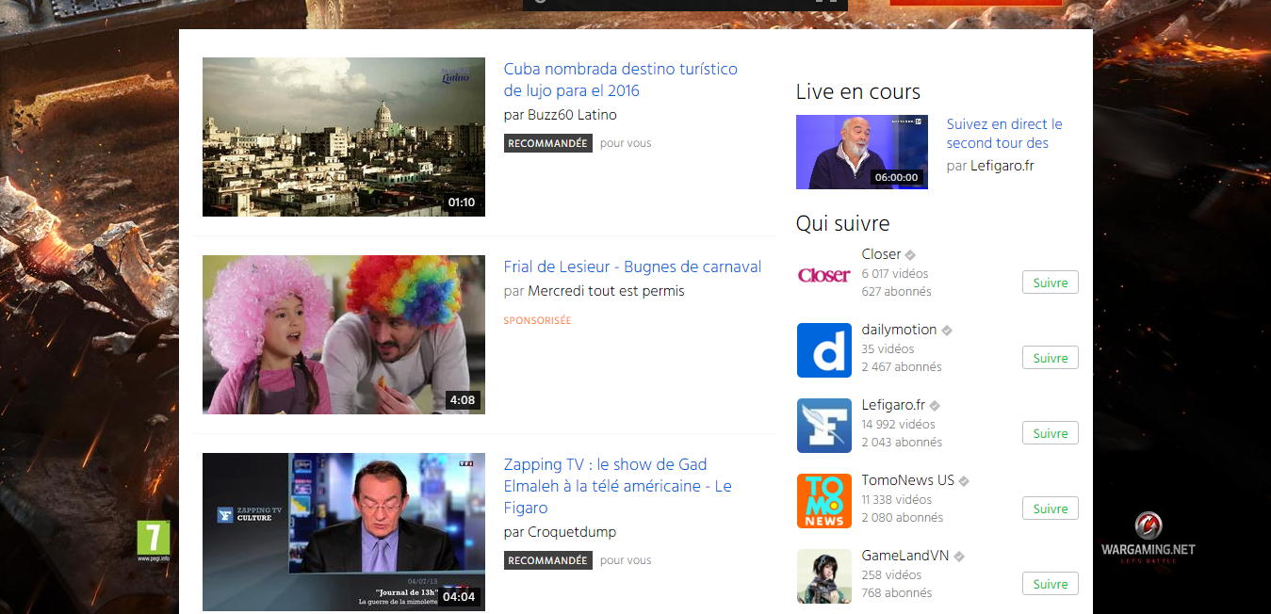Open the colorful wigs carnival video thumbnail
The height and width of the screenshot is (614, 1271).
point(344,334)
